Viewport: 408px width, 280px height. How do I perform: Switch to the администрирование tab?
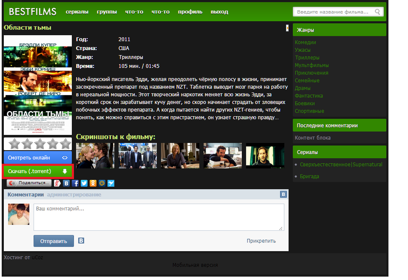[74, 195]
